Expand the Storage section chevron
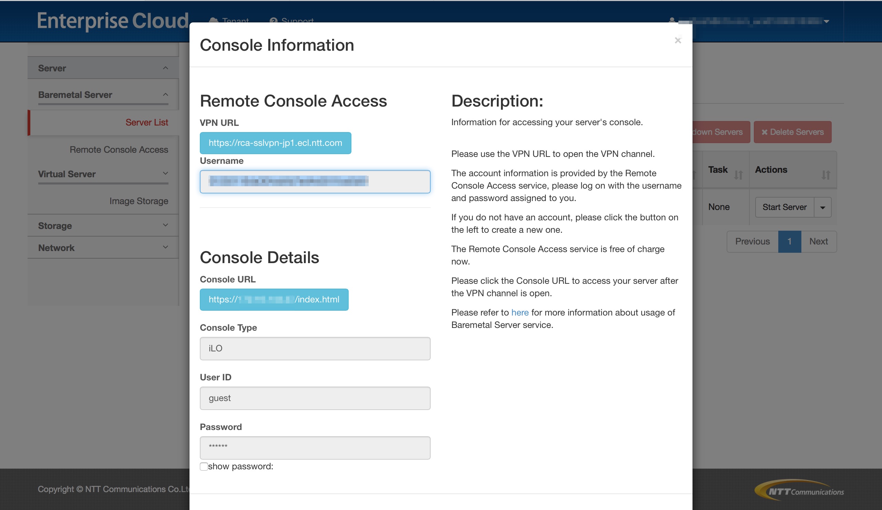 [x=165, y=225]
